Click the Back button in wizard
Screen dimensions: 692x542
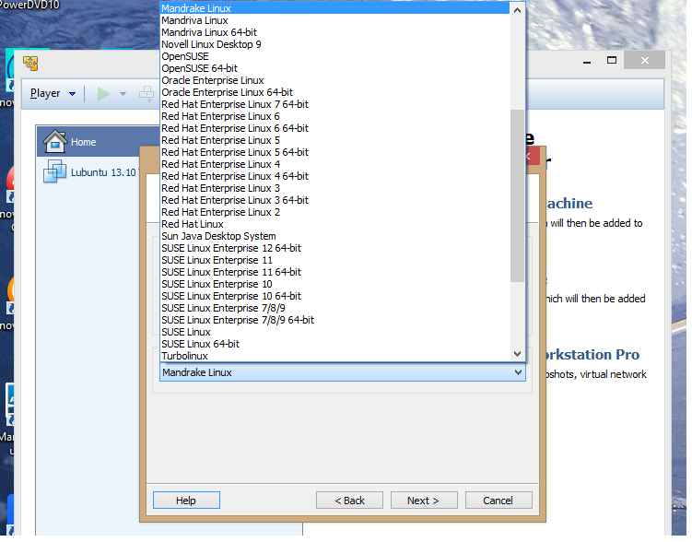click(349, 501)
